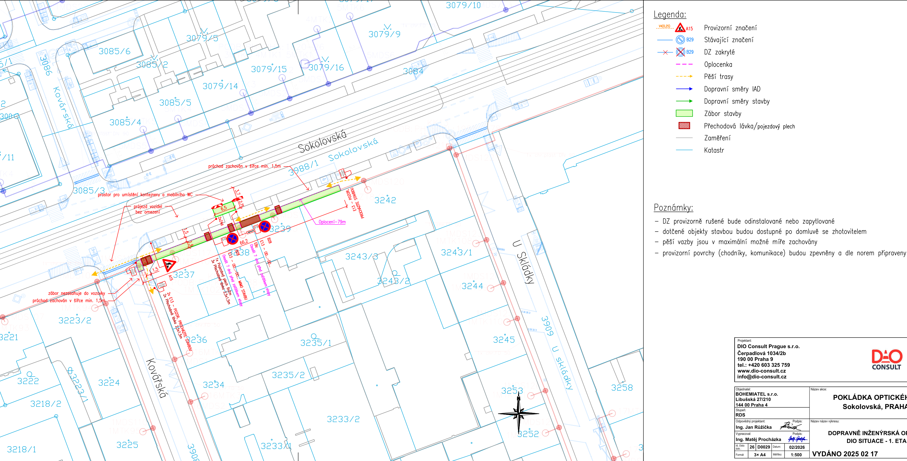
Task: Click the www.dio-consult.cz website link
Action: click(x=761, y=371)
